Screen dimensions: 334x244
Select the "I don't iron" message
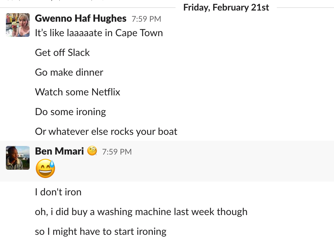[58, 192]
